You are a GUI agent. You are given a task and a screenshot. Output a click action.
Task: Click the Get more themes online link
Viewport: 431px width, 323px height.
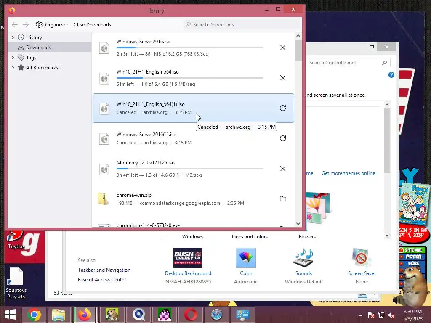[348, 173]
